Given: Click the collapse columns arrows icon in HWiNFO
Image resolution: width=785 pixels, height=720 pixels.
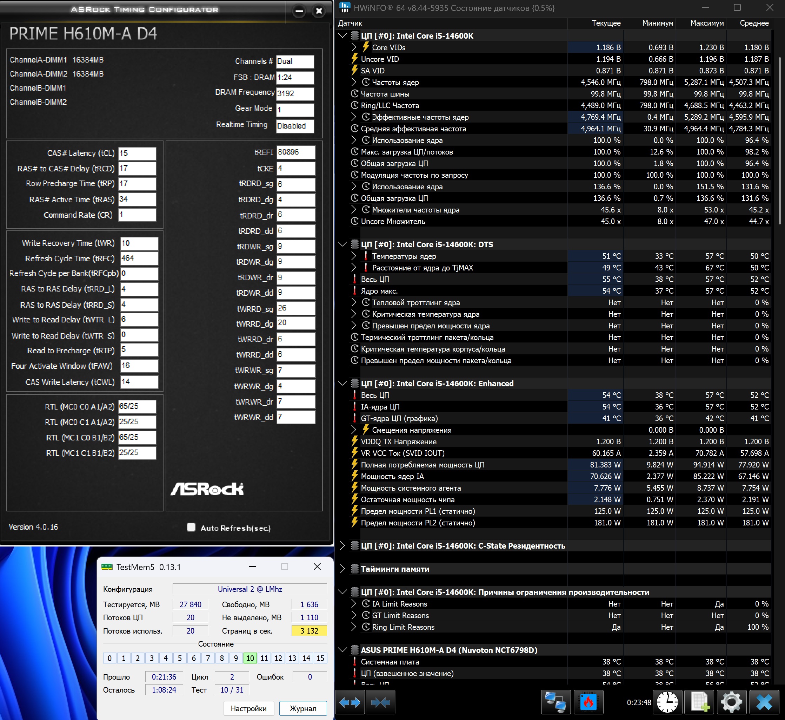Looking at the screenshot, I should pos(380,702).
